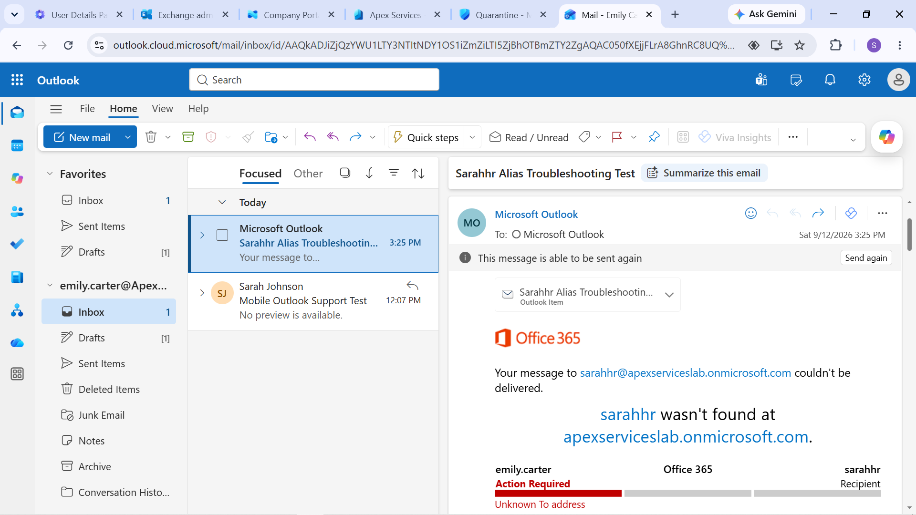Open People from the left rail
The height and width of the screenshot is (515, 916).
(x=17, y=211)
